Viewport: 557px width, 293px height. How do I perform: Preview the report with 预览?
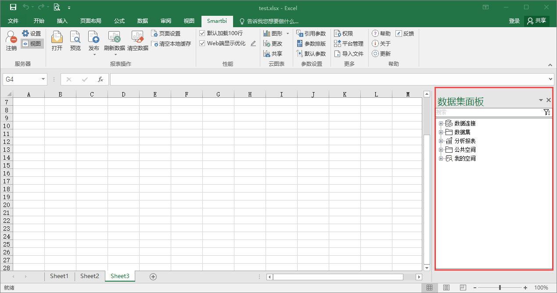point(75,41)
